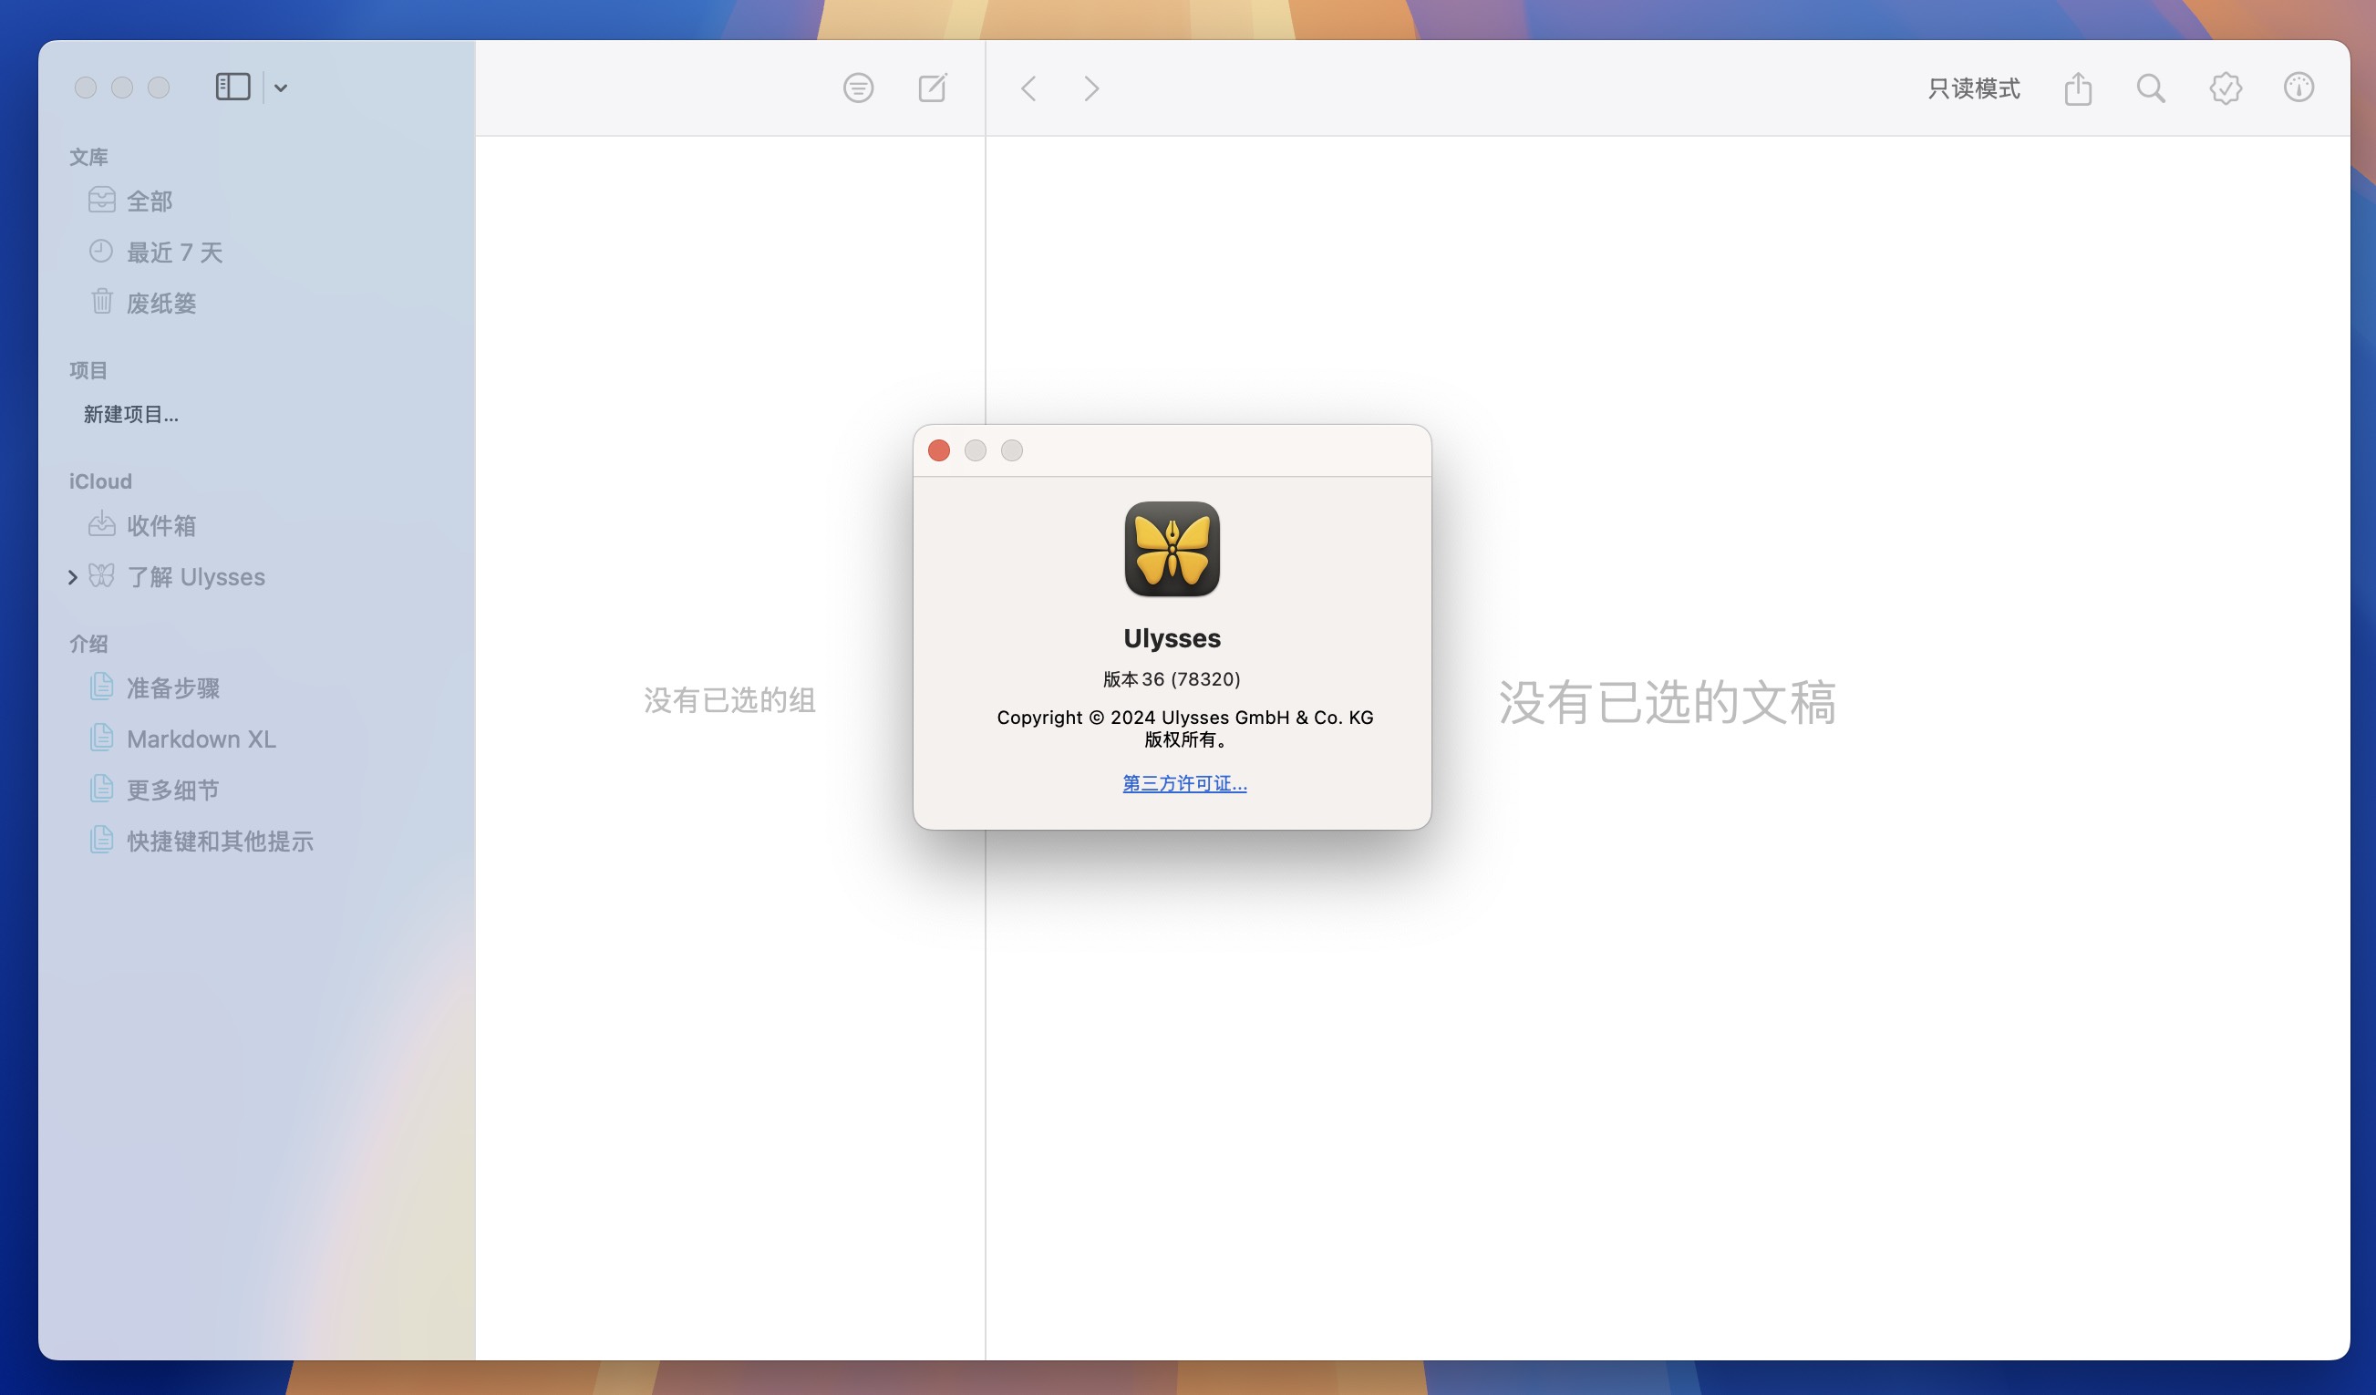Click the butterfly icon beside 了解 Ulysses
Screen dimensions: 2376x1395
coord(102,575)
